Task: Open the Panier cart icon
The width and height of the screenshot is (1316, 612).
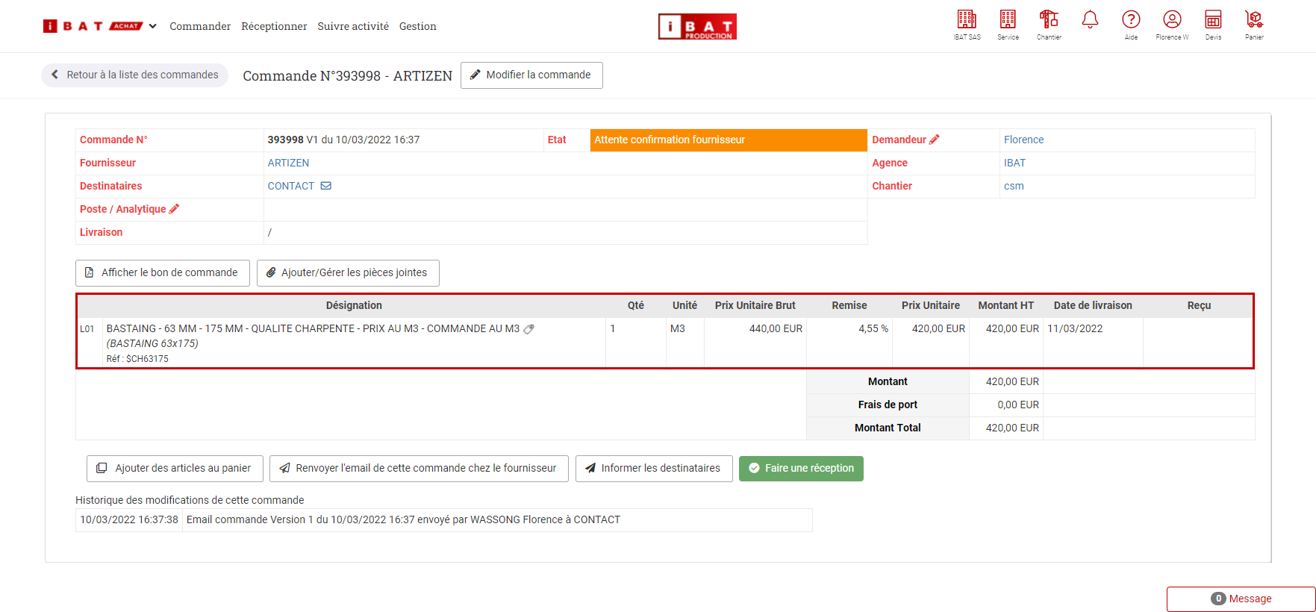Action: click(x=1254, y=20)
